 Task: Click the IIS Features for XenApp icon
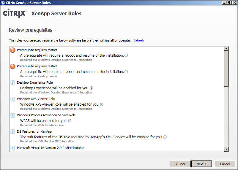click(12, 132)
